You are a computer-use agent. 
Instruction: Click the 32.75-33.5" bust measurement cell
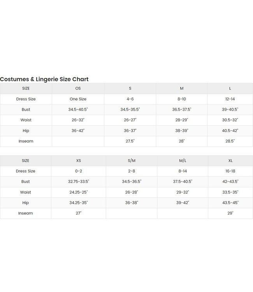click(x=78, y=181)
